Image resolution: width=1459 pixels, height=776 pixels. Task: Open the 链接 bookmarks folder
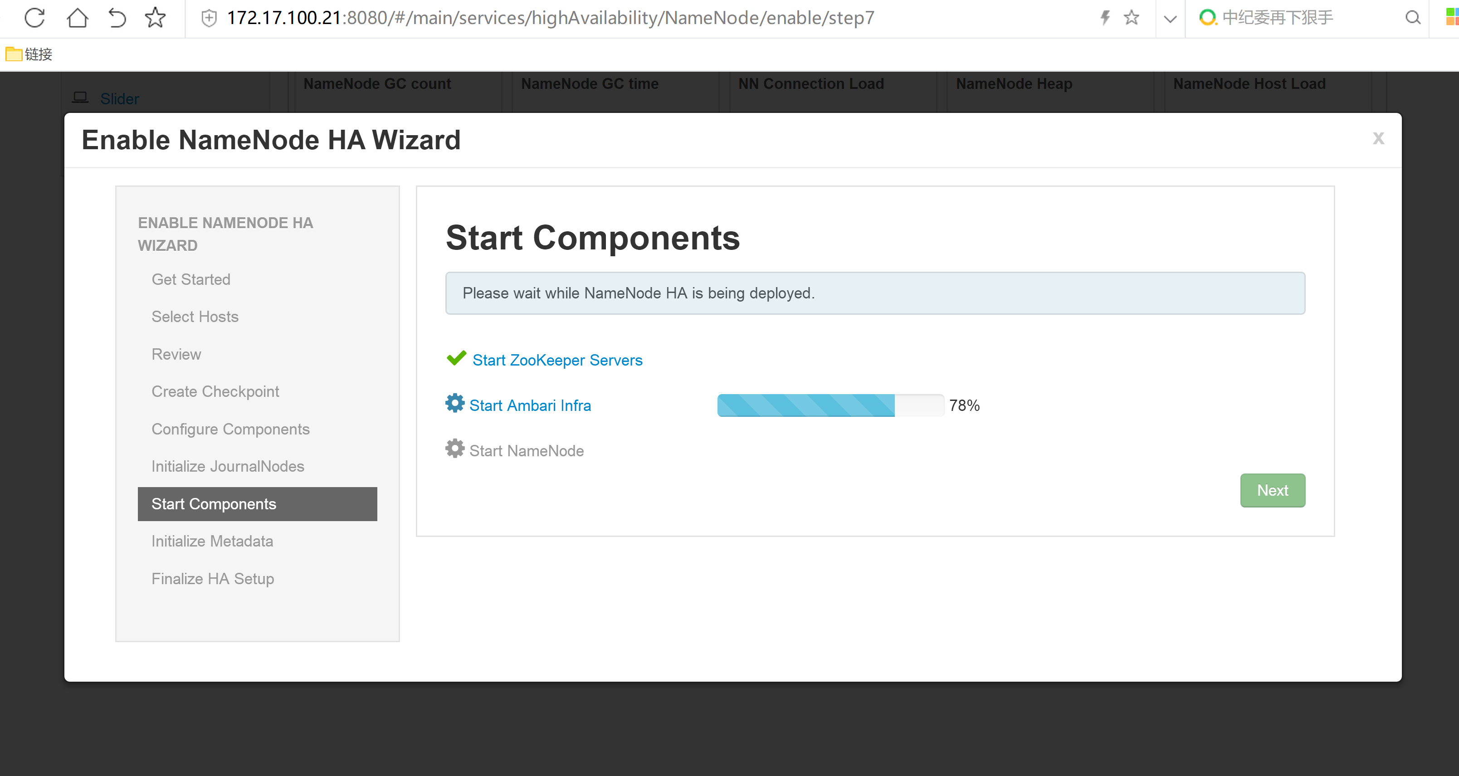click(29, 54)
